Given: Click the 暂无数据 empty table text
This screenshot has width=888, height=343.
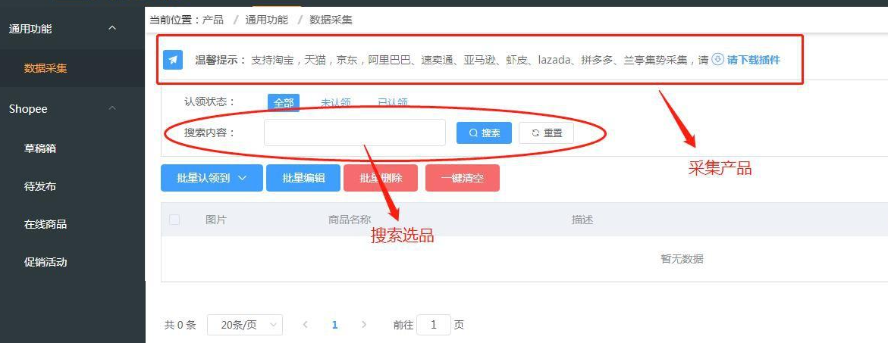Looking at the screenshot, I should 682,259.
